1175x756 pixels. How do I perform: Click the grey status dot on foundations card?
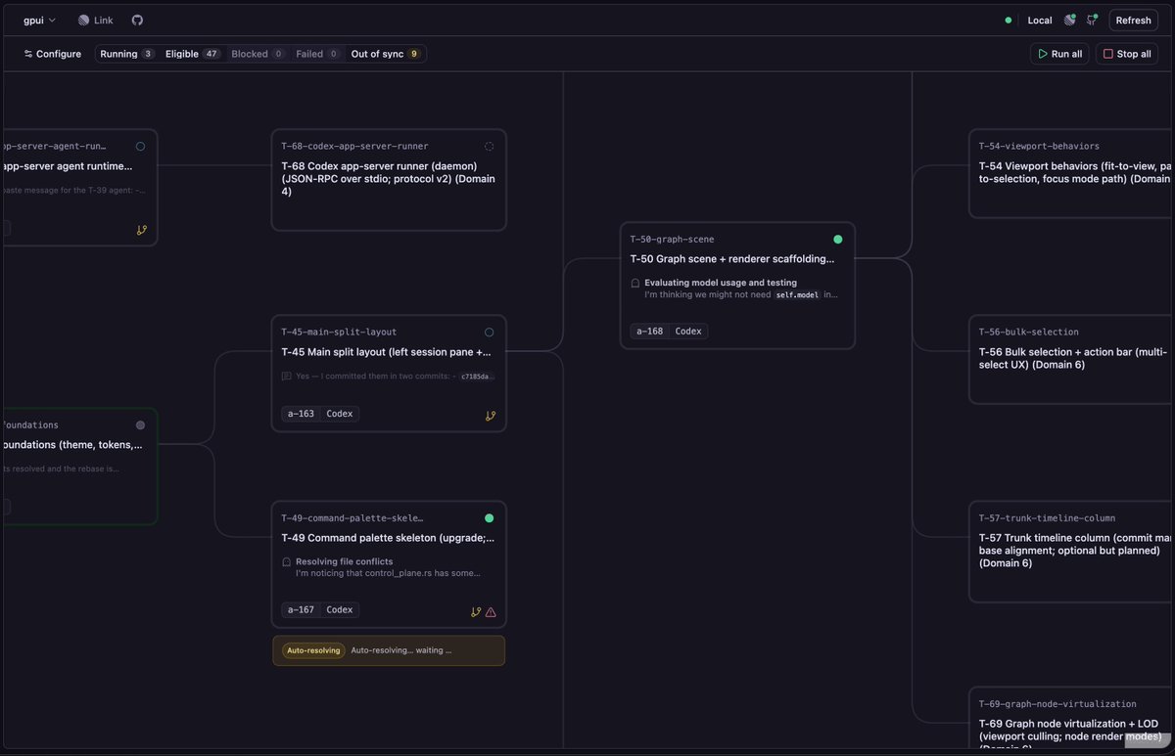point(140,424)
